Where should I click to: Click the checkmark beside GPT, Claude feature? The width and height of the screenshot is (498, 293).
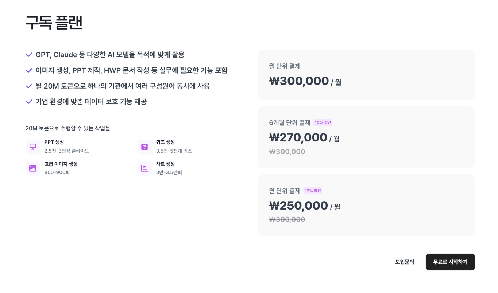pyautogui.click(x=29, y=55)
